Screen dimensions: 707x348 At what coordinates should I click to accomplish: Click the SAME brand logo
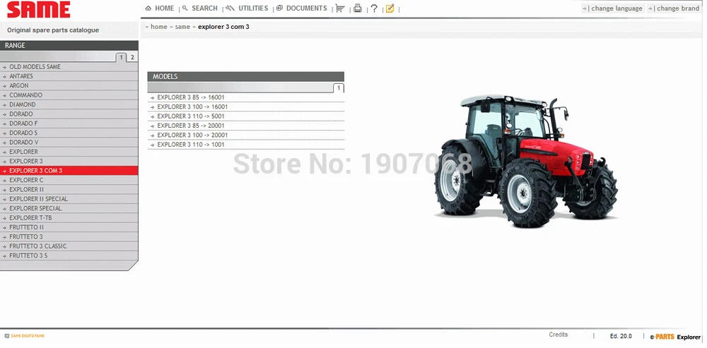click(39, 9)
